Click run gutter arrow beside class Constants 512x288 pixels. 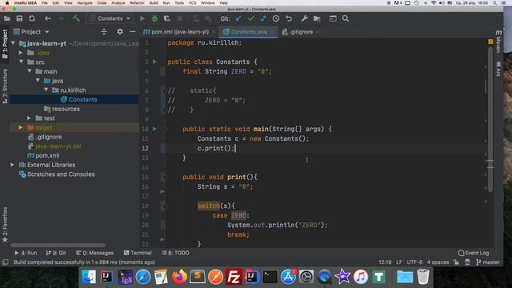[154, 62]
